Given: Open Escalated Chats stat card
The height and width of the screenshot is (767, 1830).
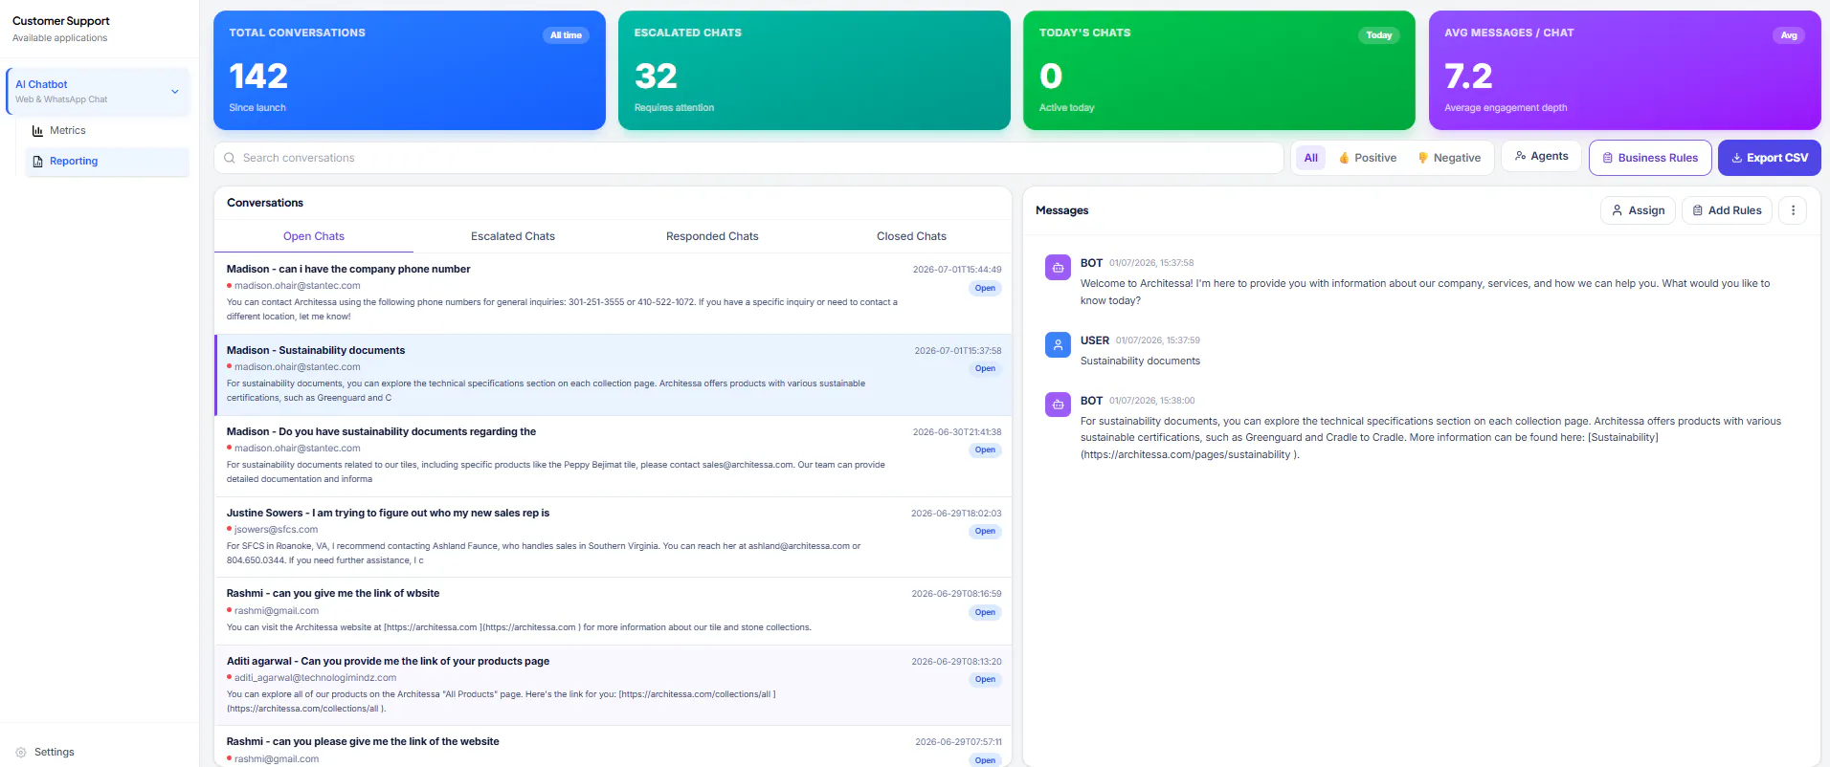Looking at the screenshot, I should click(815, 71).
